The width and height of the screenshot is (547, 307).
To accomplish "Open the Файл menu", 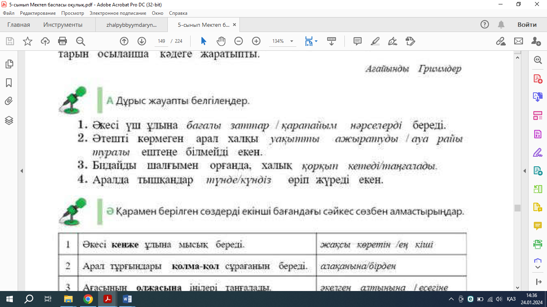I will click(x=8, y=13).
